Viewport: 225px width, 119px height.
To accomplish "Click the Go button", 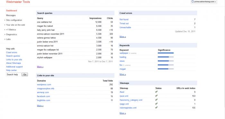I will pyautogui.click(x=25, y=74).
